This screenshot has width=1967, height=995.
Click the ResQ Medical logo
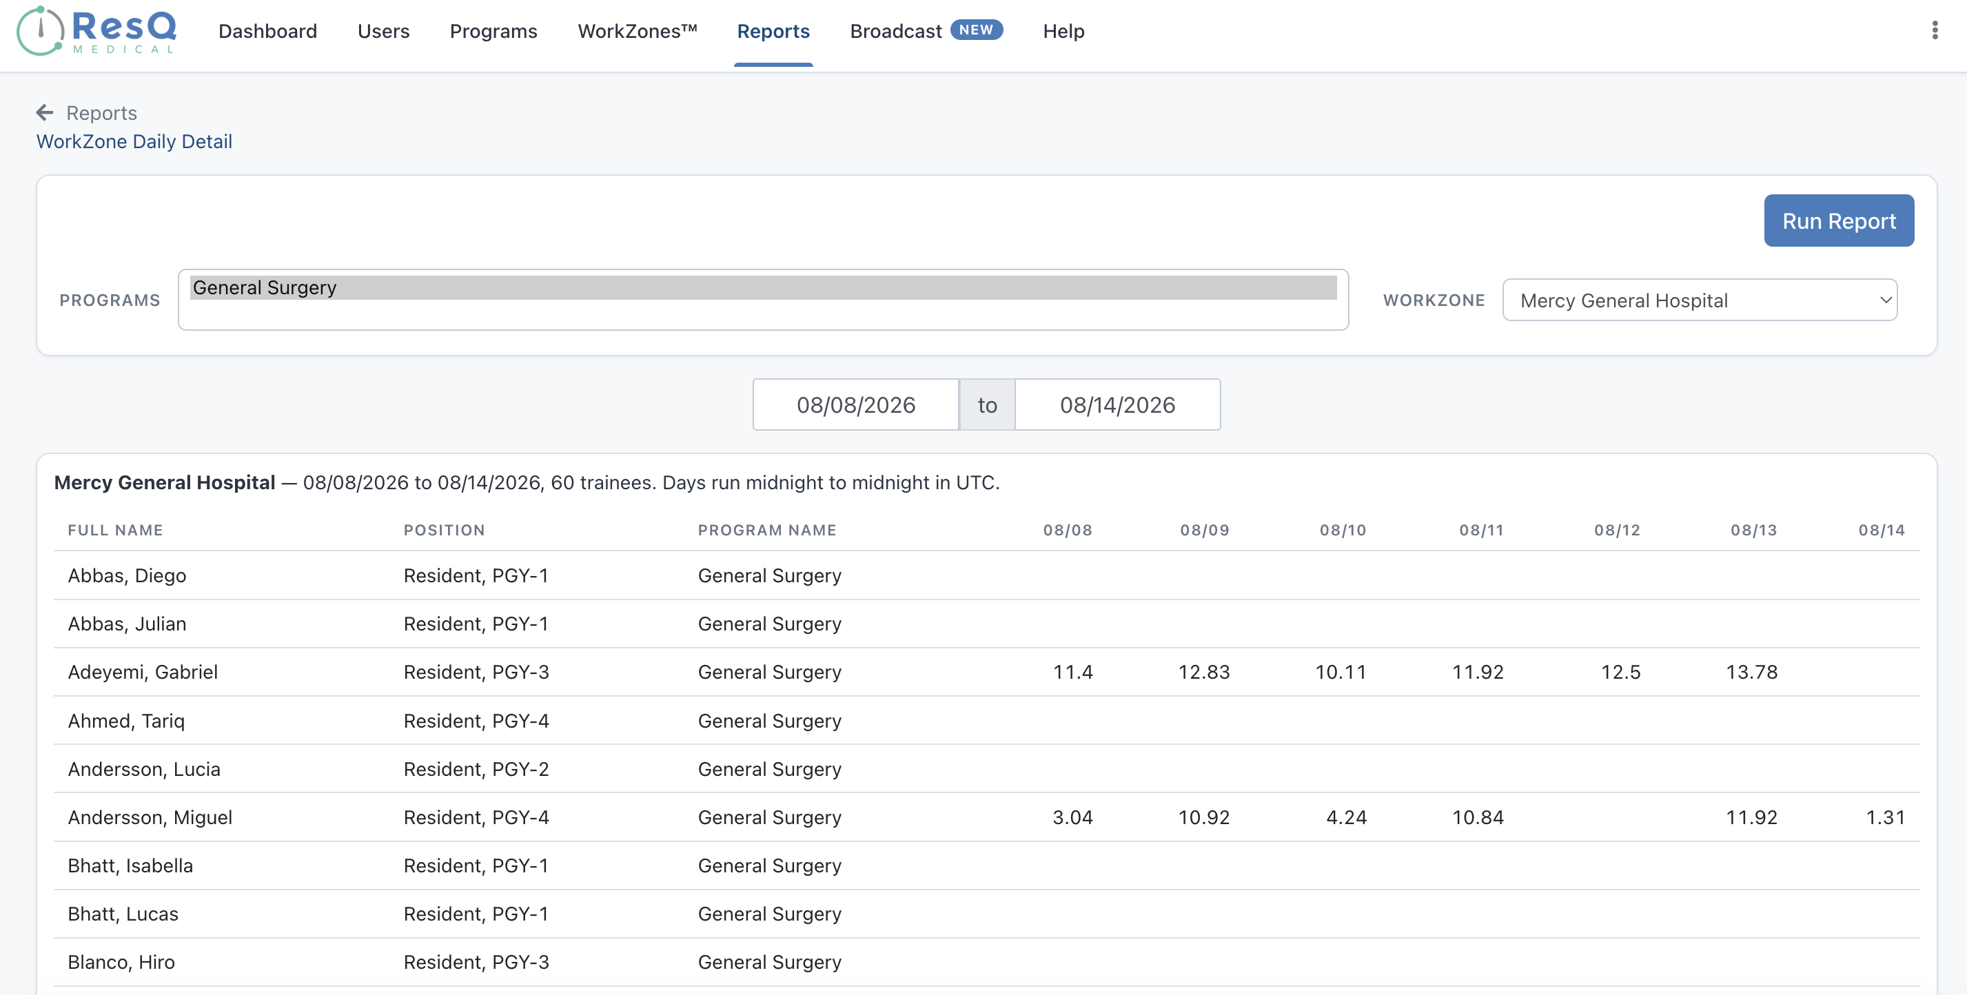tap(97, 30)
